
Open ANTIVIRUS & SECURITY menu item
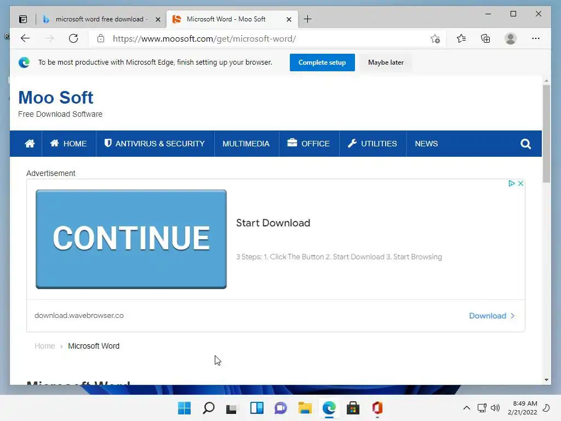point(154,144)
